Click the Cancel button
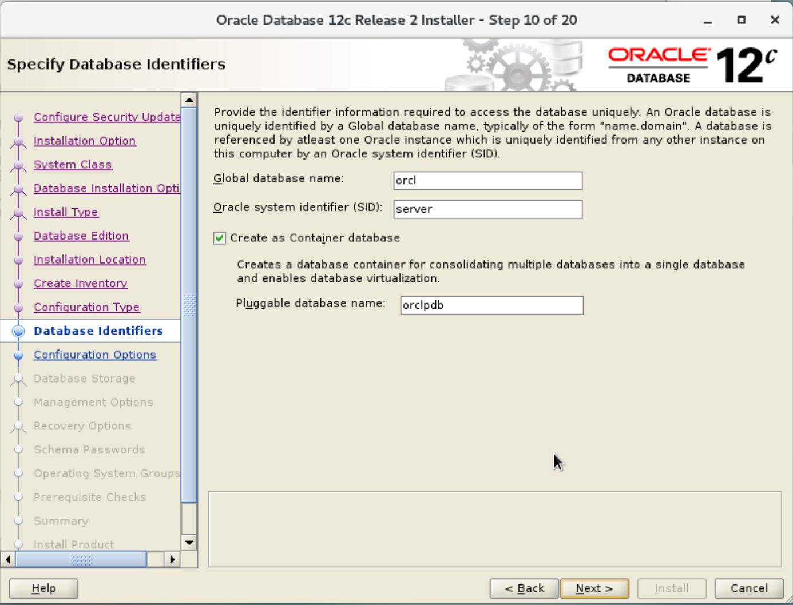 click(x=749, y=588)
